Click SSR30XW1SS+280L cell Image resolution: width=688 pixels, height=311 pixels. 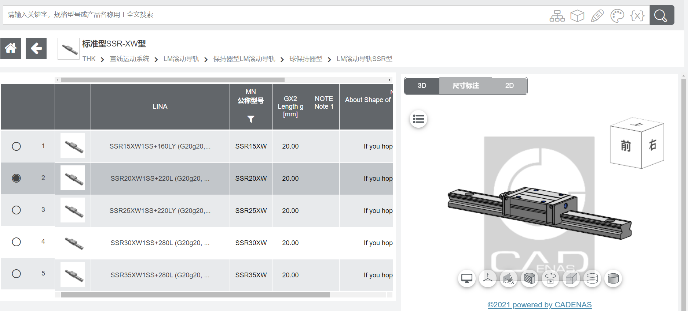(x=160, y=243)
